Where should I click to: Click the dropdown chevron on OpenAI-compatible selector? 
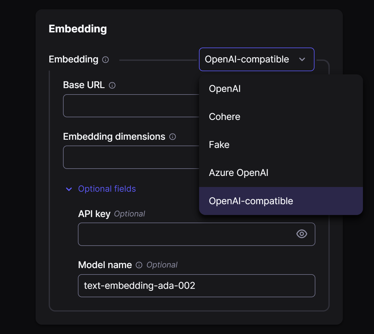click(303, 60)
